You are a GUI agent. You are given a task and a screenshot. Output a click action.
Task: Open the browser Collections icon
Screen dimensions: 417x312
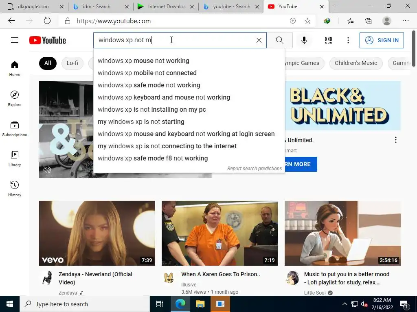click(x=368, y=21)
